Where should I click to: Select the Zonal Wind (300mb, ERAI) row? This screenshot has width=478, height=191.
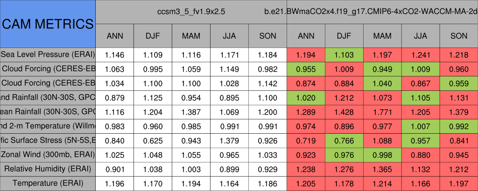point(48,154)
